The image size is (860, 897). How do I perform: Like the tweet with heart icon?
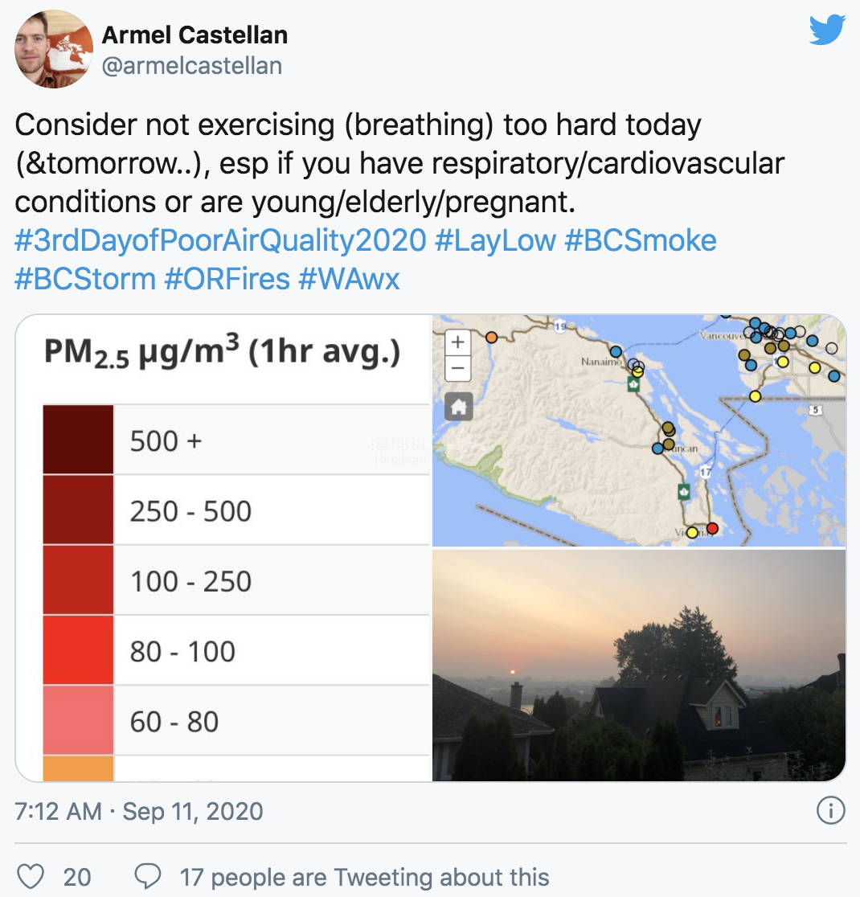pyautogui.click(x=31, y=876)
